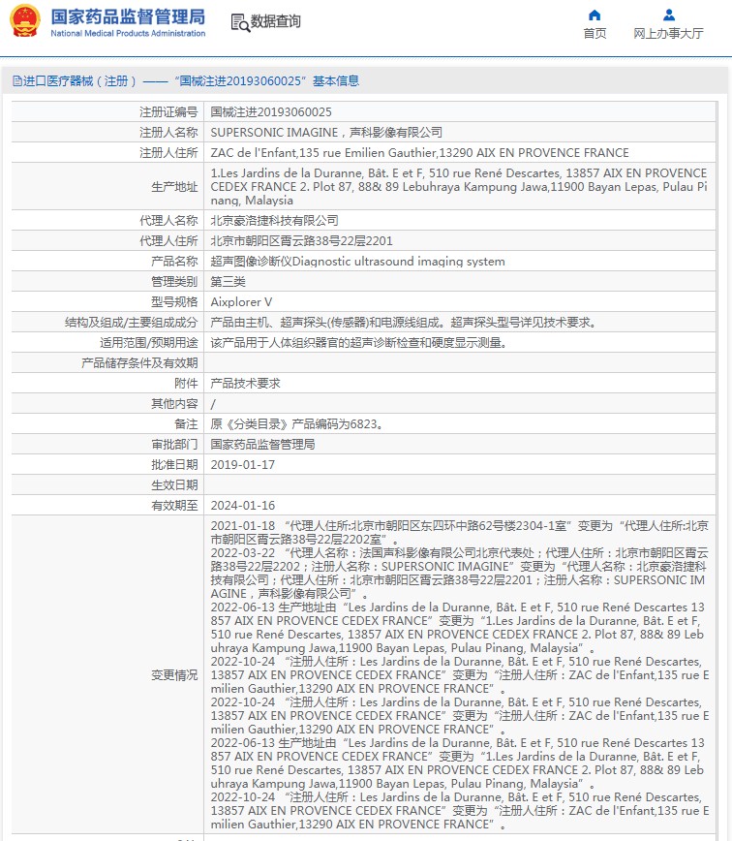This screenshot has height=841, width=732.
Task: Click the 批准日期 label
Action: click(x=174, y=465)
